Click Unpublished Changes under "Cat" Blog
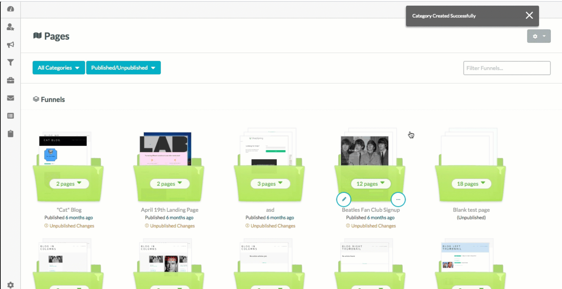Screen dimensions: 562x289 click(x=69, y=226)
